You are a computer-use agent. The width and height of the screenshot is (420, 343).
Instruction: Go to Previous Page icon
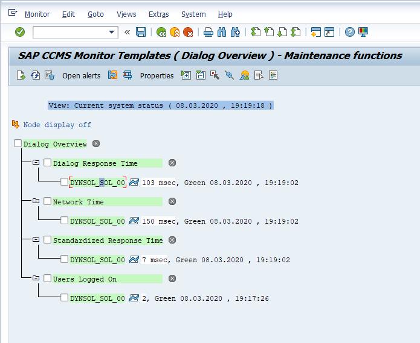pos(269,32)
